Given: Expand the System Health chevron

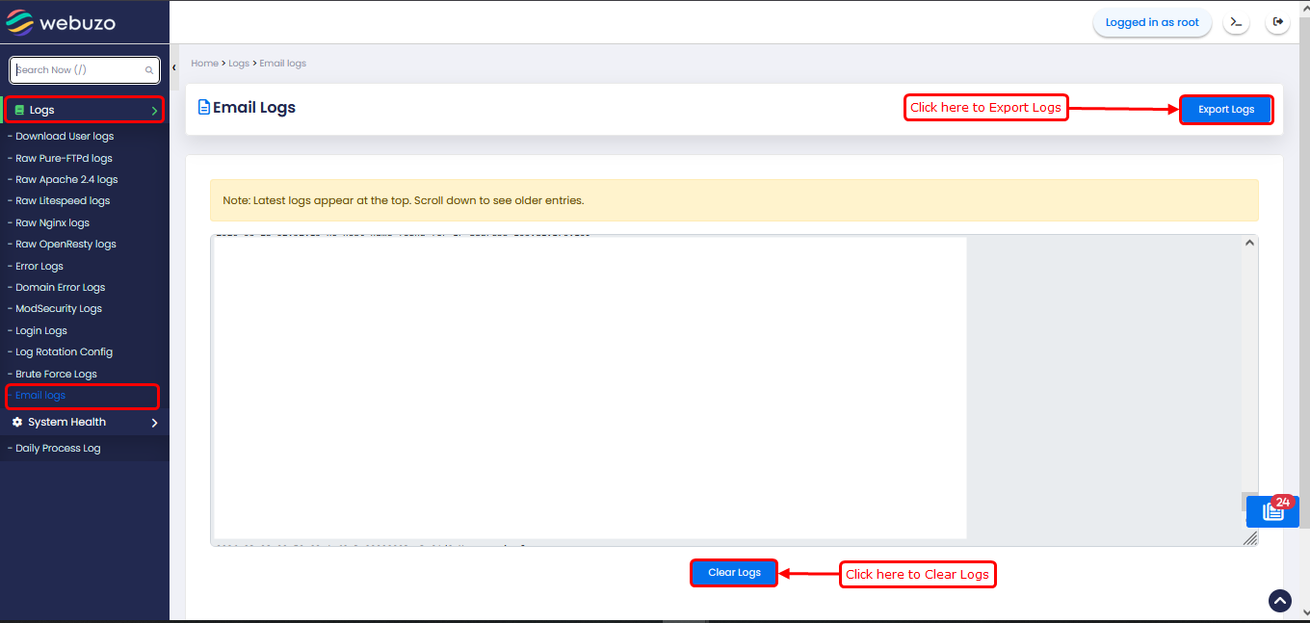Looking at the screenshot, I should [x=154, y=423].
